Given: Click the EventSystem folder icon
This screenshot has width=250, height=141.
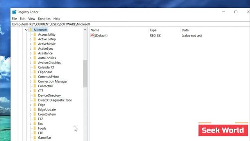Looking at the screenshot, I should coord(35,114).
